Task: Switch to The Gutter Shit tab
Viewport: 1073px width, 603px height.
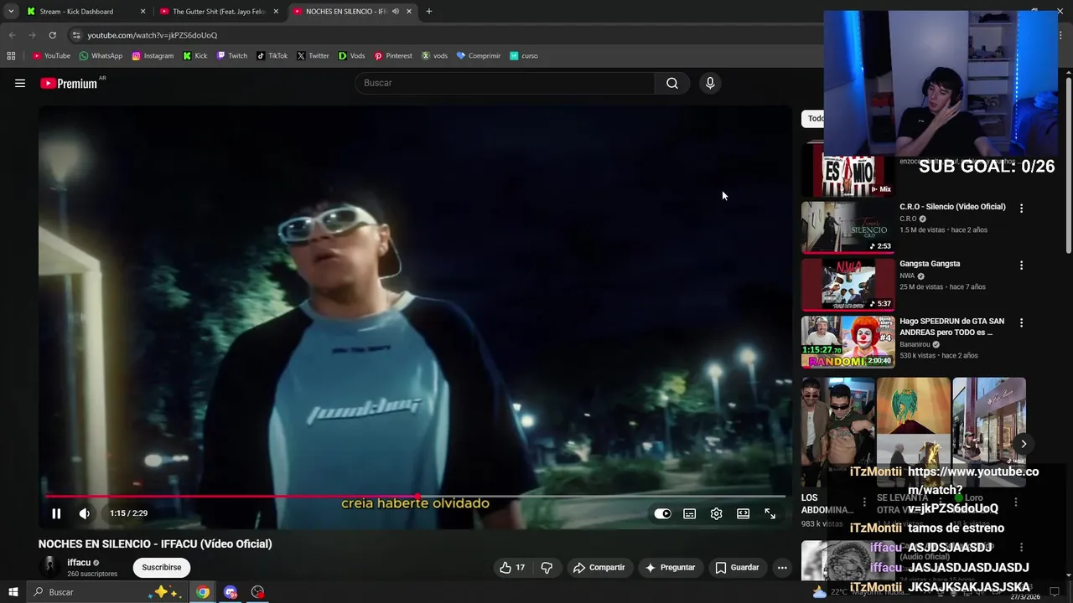Action: click(218, 12)
